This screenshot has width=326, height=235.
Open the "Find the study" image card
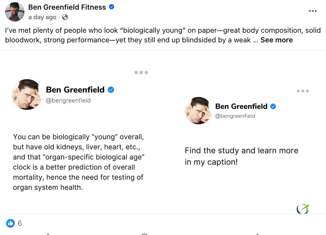tap(244, 156)
